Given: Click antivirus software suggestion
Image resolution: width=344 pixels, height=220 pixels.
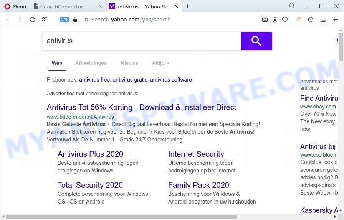Looking at the screenshot, I should pyautogui.click(x=171, y=80).
